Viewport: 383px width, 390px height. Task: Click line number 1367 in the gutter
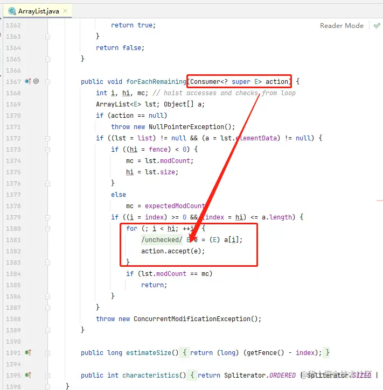point(13,82)
